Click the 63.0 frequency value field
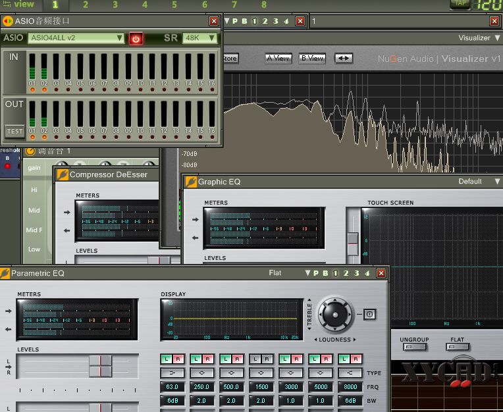Viewport: 503px width, 412px height. [x=172, y=387]
